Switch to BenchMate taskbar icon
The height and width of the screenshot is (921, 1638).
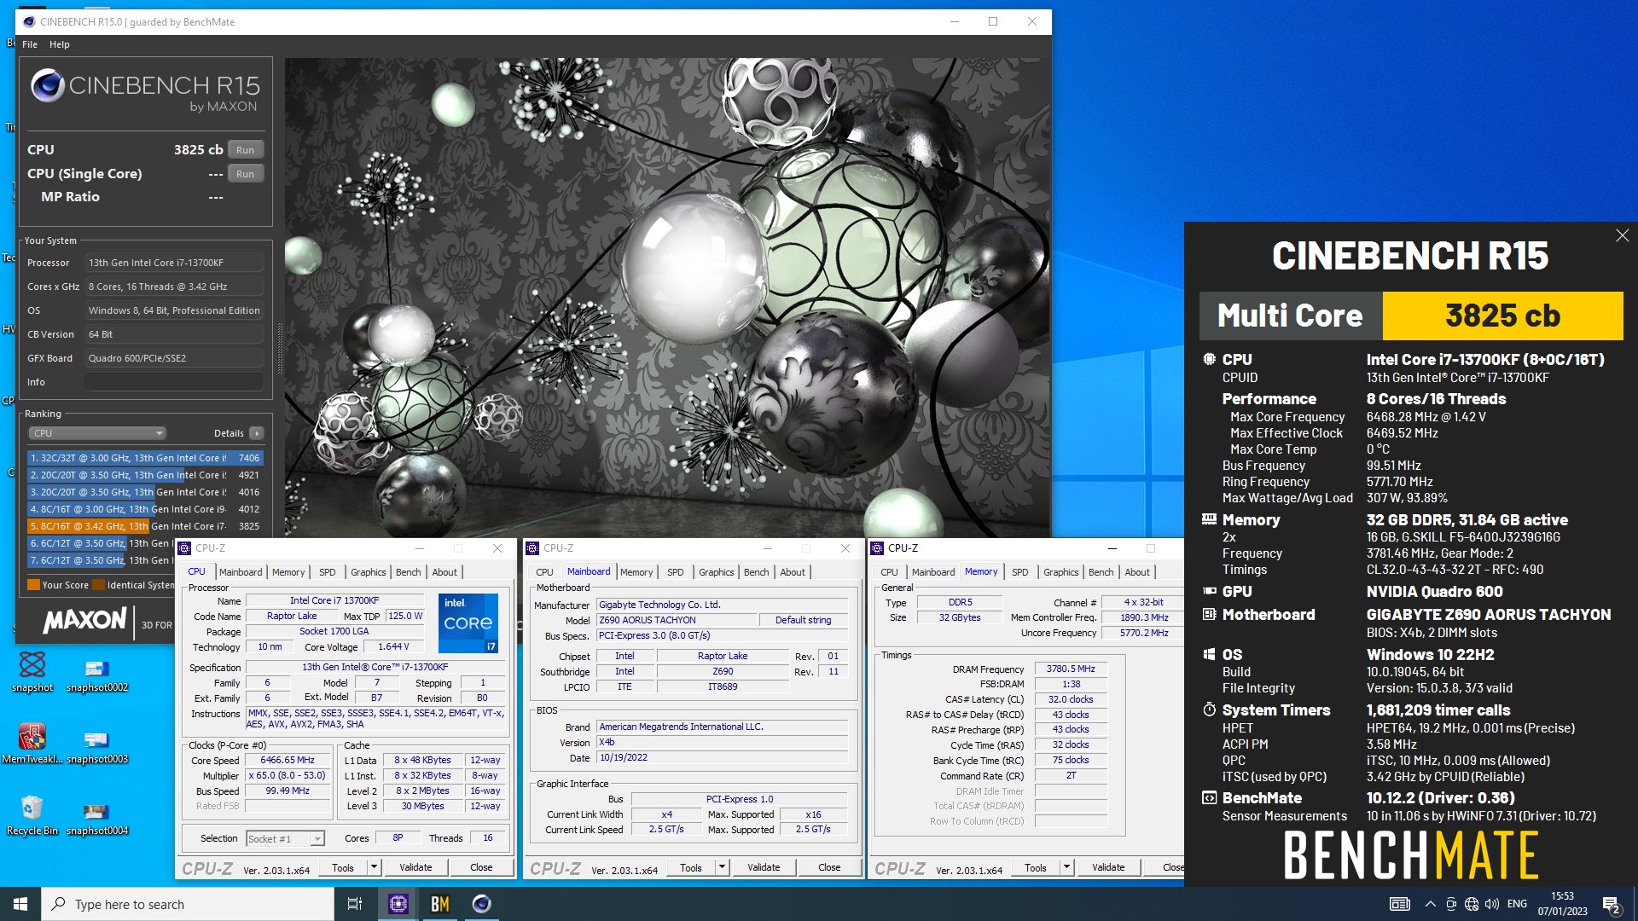(440, 904)
